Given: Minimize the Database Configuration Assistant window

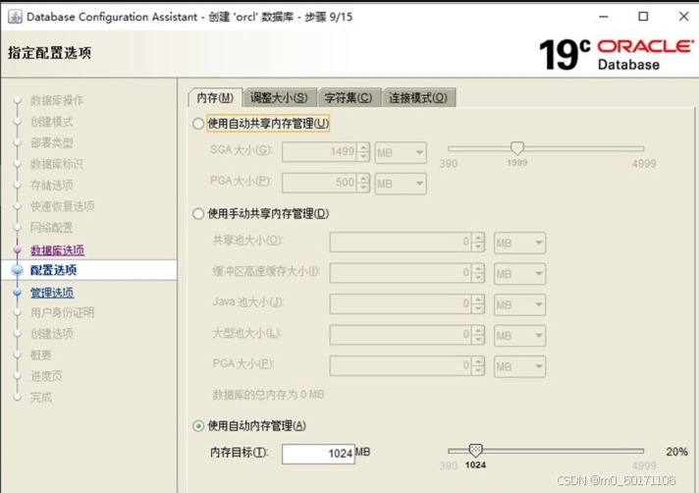Looking at the screenshot, I should [x=604, y=17].
